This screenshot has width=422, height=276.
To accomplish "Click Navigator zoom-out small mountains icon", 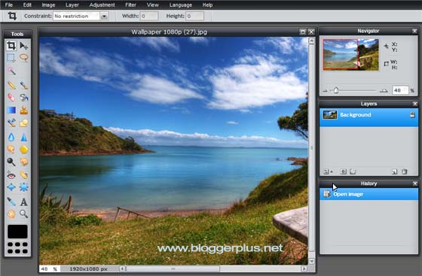I will point(325,91).
